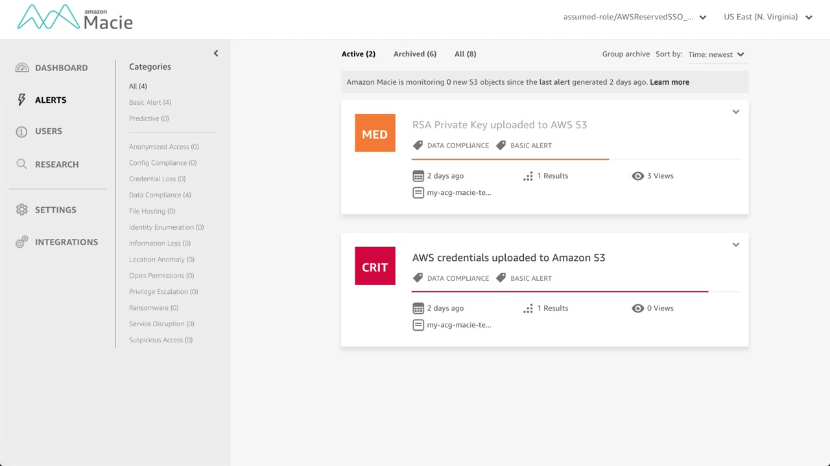Screen dimensions: 830x466
Task: Open the Sort by Time: newest dropdown
Action: pyautogui.click(x=716, y=55)
